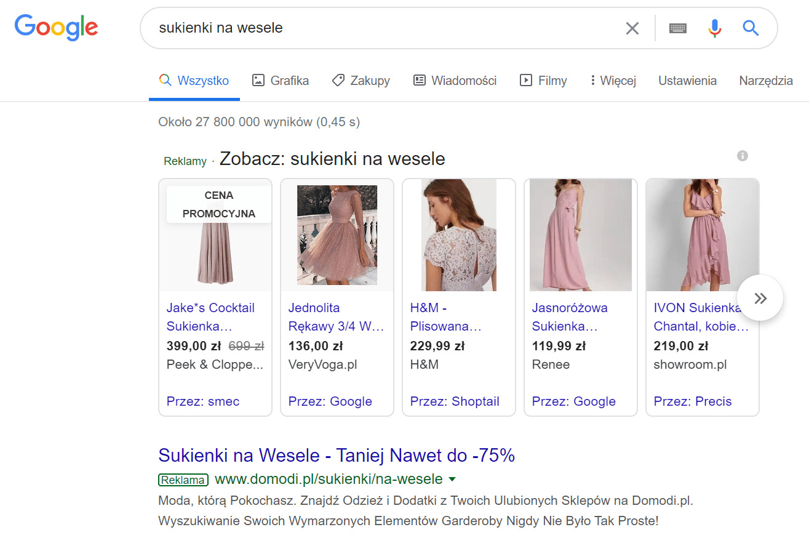Click Przez: smec link
The image size is (809, 535).
(203, 401)
